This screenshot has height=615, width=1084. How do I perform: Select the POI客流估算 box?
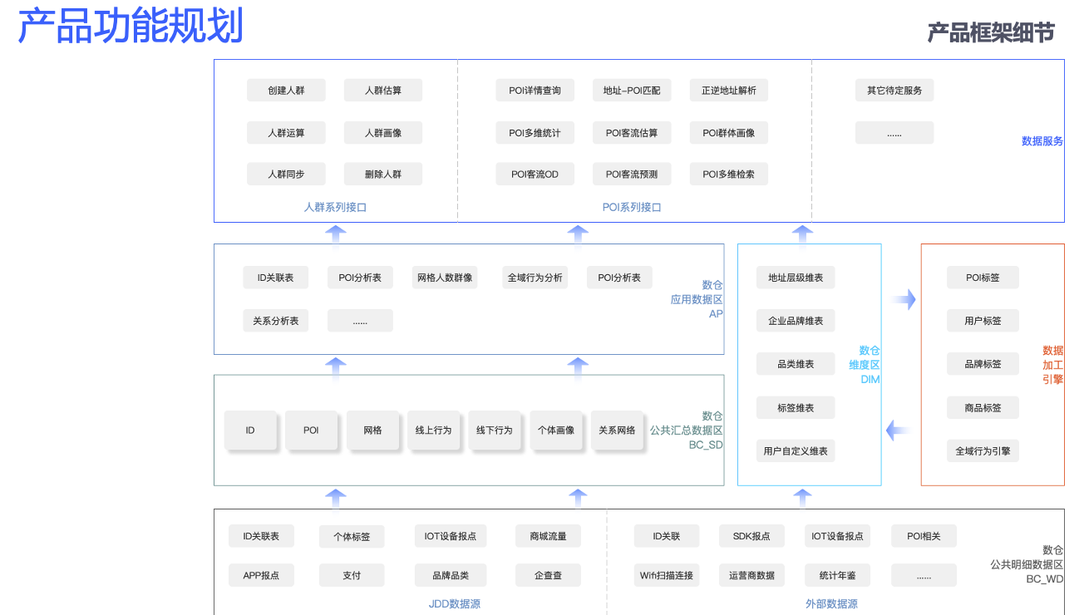pos(632,132)
